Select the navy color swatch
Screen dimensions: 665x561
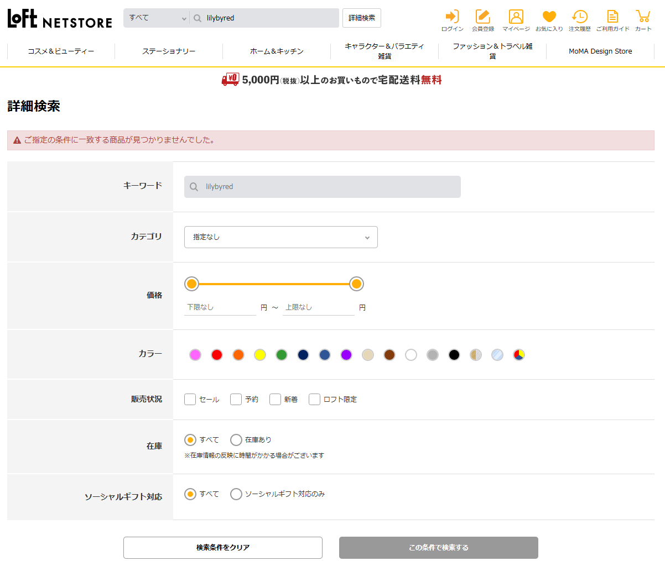pyautogui.click(x=303, y=355)
